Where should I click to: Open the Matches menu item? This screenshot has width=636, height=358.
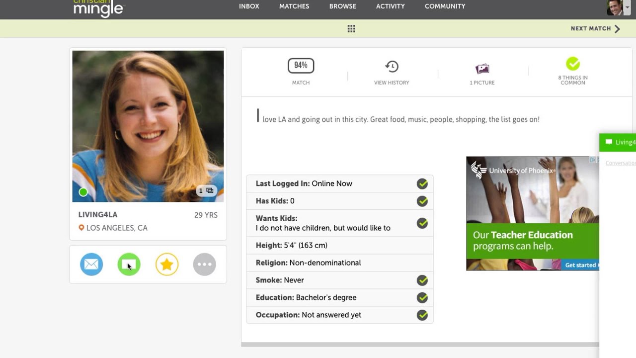294,6
